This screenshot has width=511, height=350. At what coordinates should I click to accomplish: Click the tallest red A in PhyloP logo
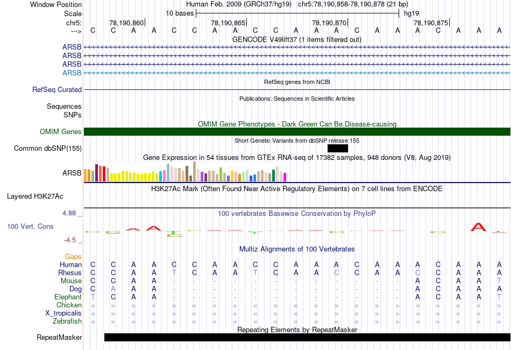(x=478, y=227)
